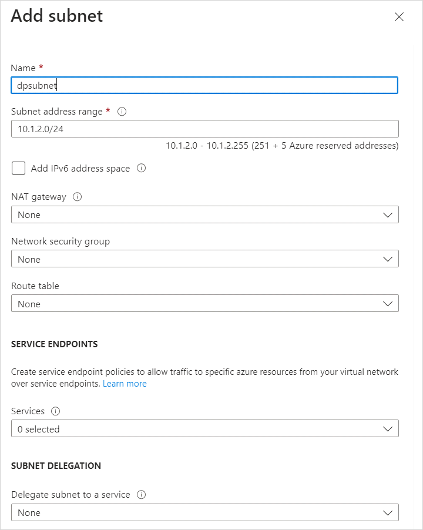Viewport: 423px width, 530px height.
Task: Expand the Services dropdown showing 0 selected
Action: 204,429
